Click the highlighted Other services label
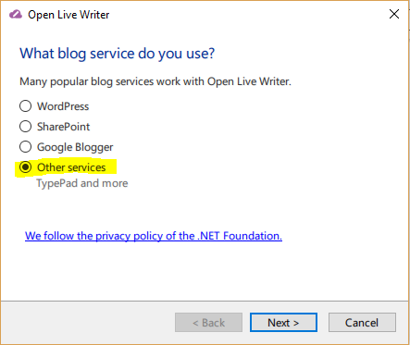Screen dimensions: 410x345 (x=71, y=167)
